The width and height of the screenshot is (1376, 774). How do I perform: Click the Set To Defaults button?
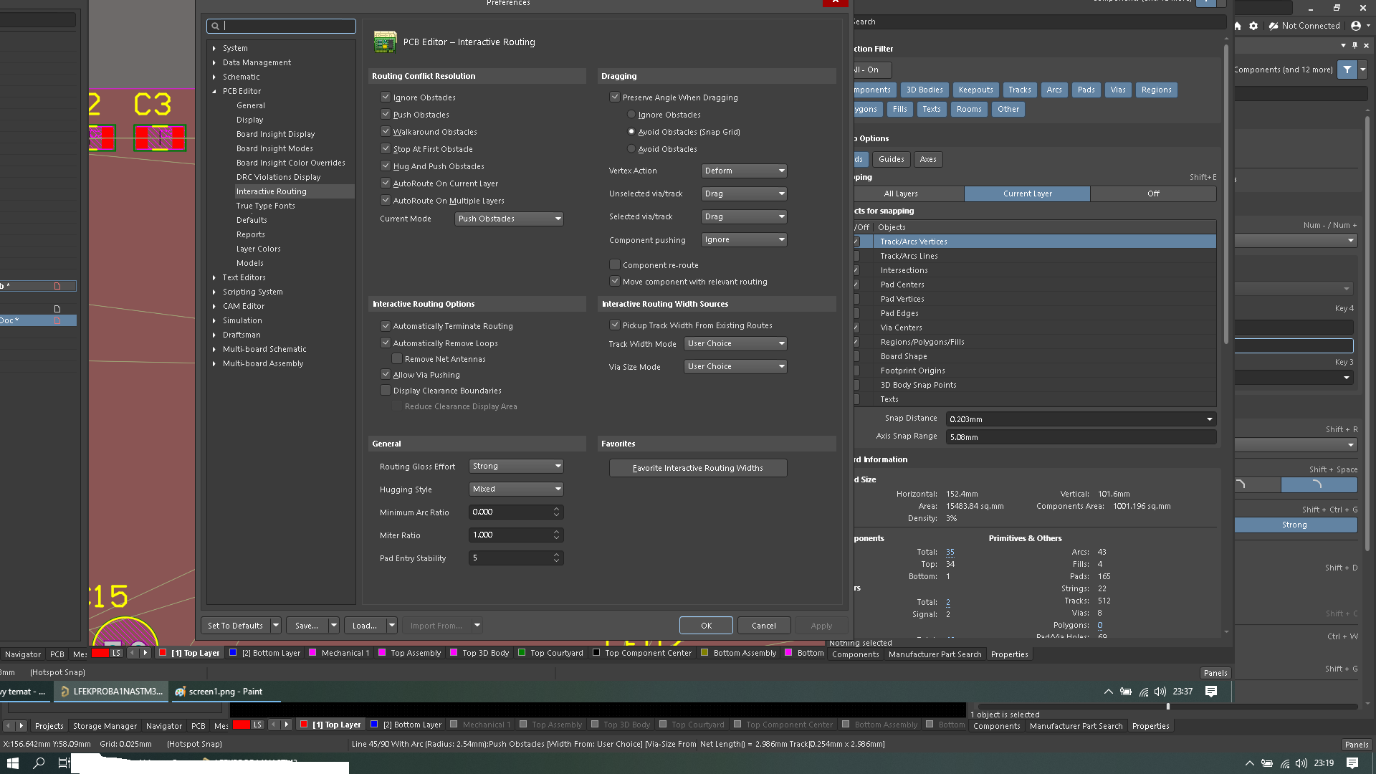(x=235, y=626)
